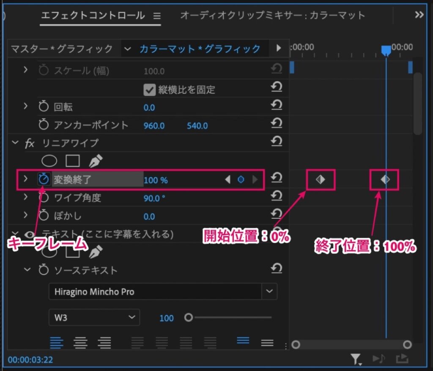Align text right
The width and height of the screenshot is (433, 371).
coord(104,343)
